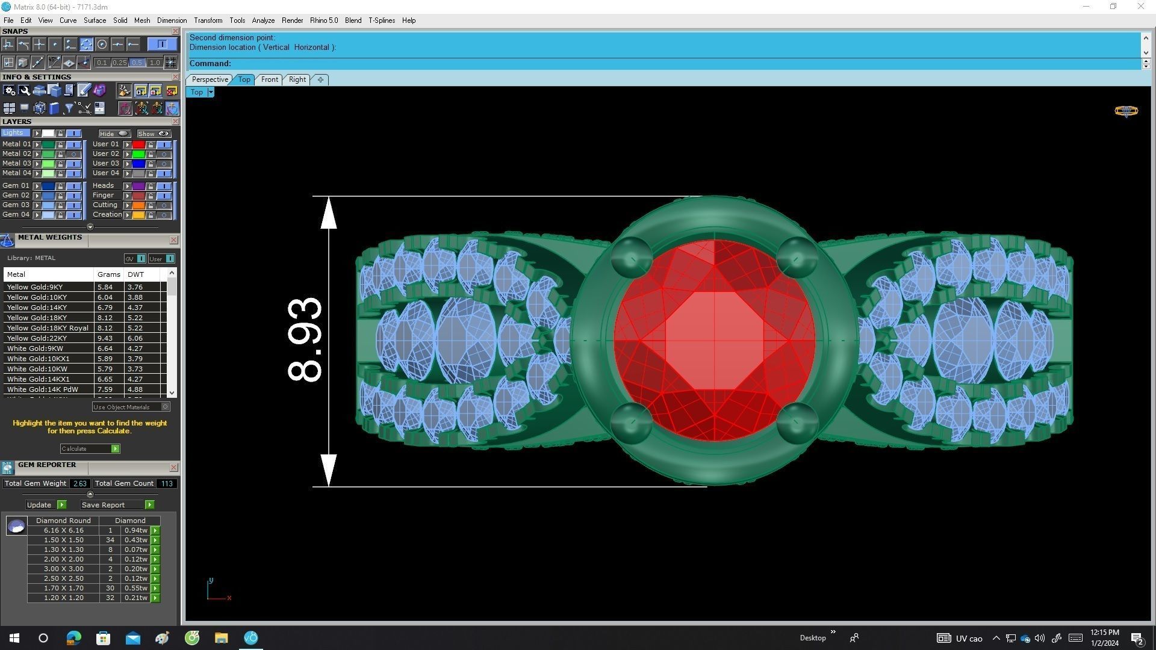The height and width of the screenshot is (650, 1156).
Task: Open the T-Splines menu
Action: pyautogui.click(x=381, y=20)
